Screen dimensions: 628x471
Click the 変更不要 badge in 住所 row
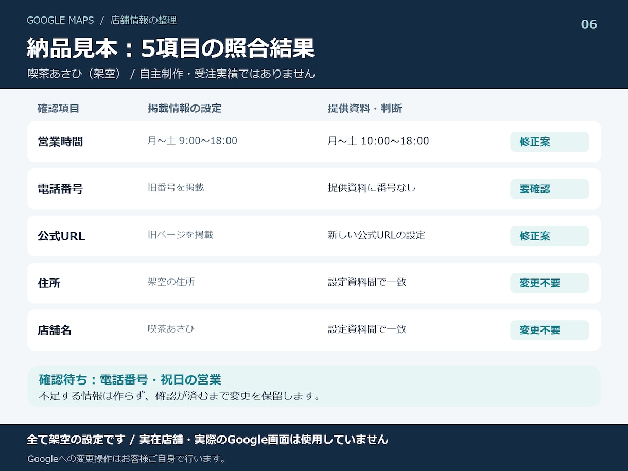pyautogui.click(x=549, y=283)
